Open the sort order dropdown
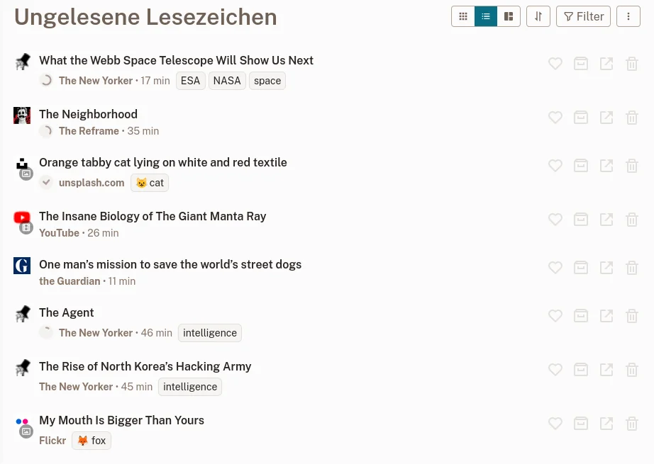This screenshot has width=654, height=464. pos(538,16)
